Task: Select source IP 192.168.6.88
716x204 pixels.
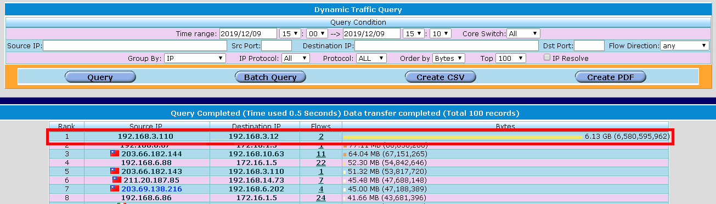Action: tap(146, 163)
